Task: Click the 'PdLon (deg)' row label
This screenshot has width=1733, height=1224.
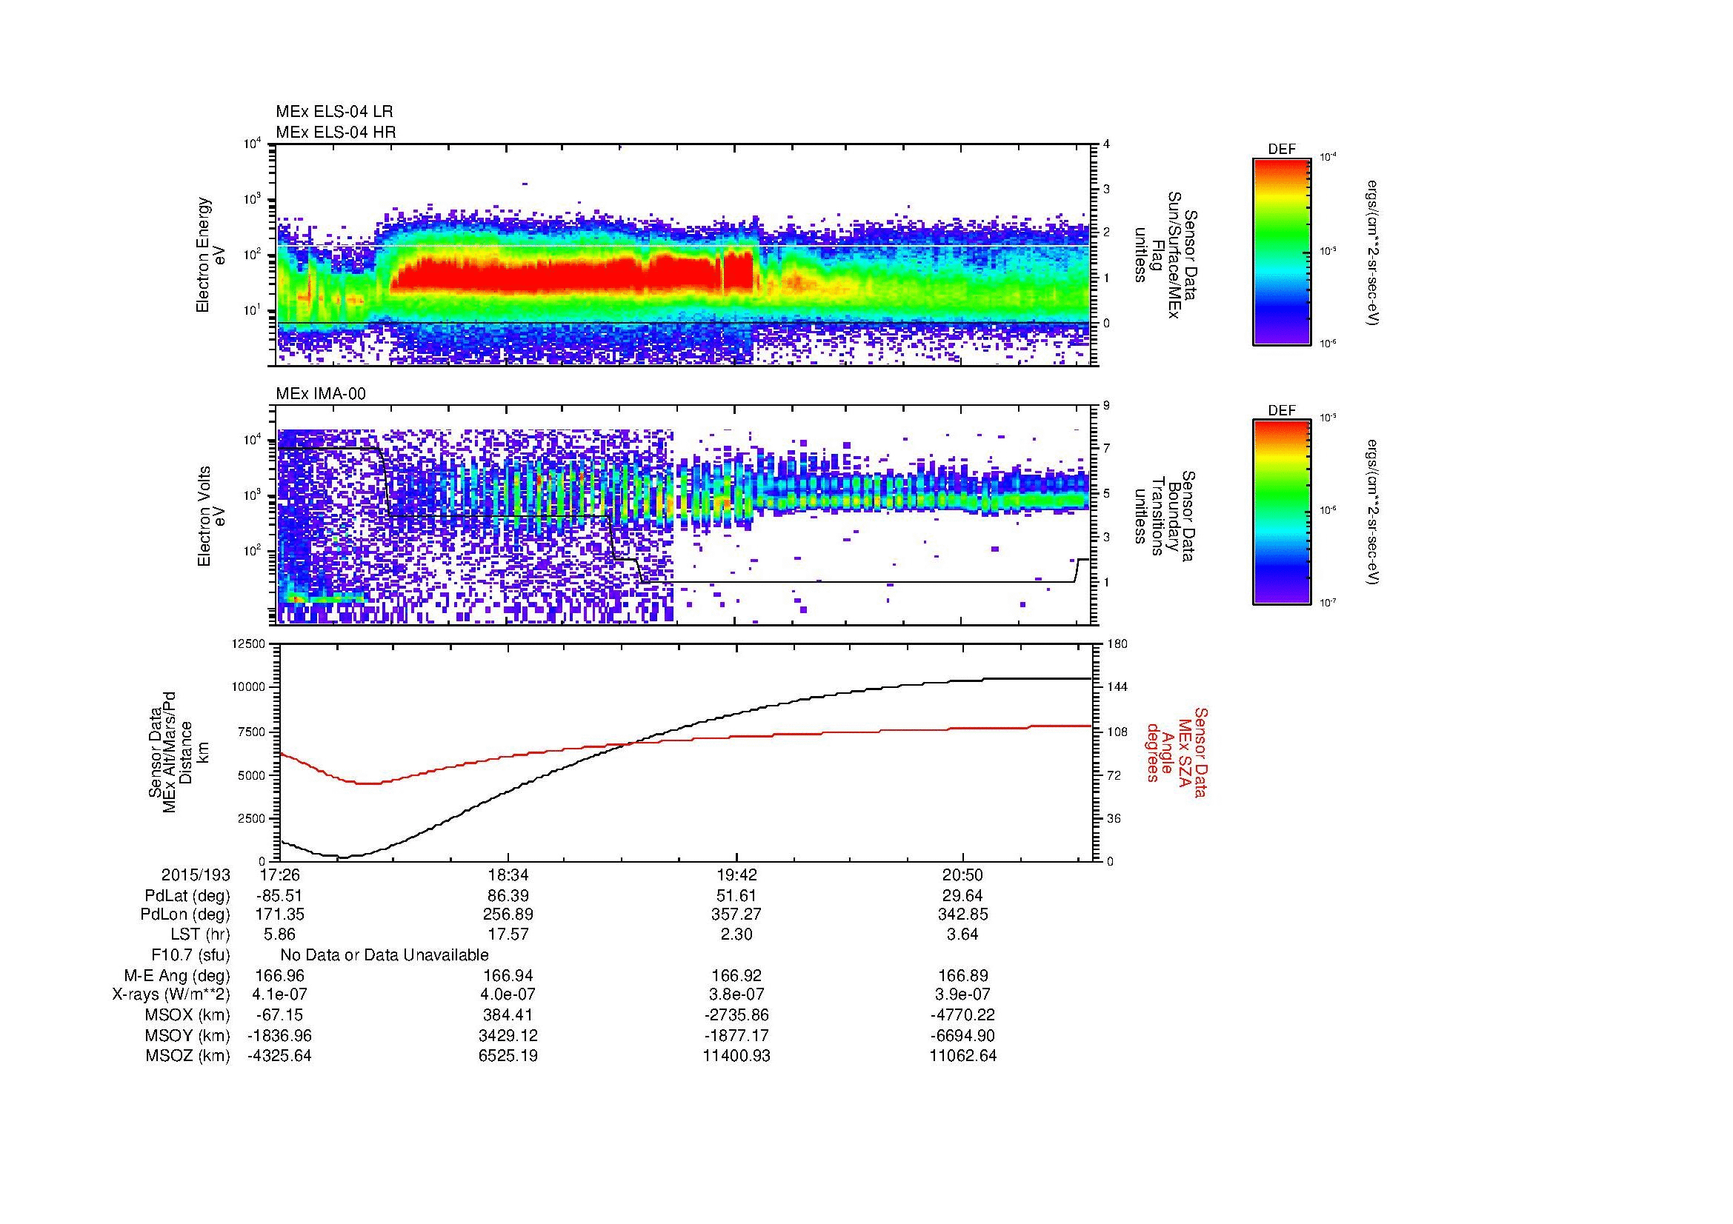Action: (x=186, y=914)
